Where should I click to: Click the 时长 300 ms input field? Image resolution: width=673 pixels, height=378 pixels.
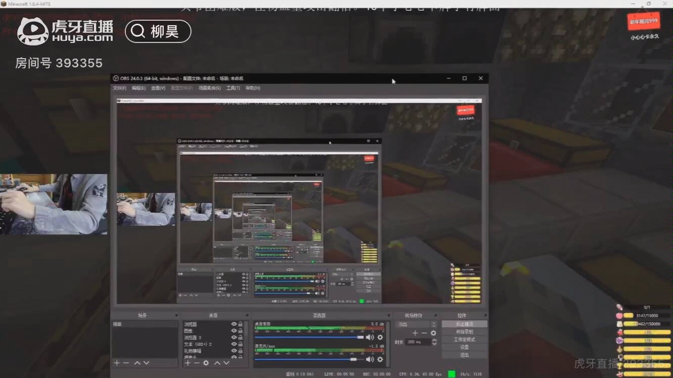[x=418, y=342]
